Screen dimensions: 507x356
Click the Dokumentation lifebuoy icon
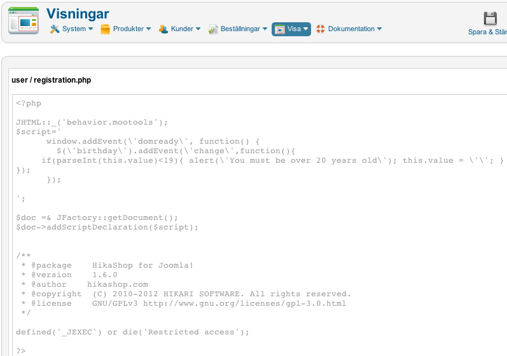(x=321, y=29)
